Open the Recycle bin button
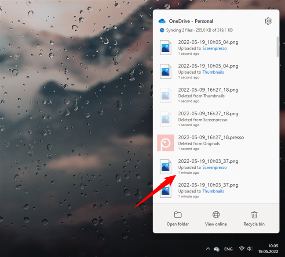The image size is (285, 257). (x=254, y=219)
